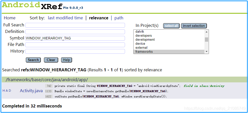
Task: Click 'field in class:Activity' annotation
Action: click(204, 86)
